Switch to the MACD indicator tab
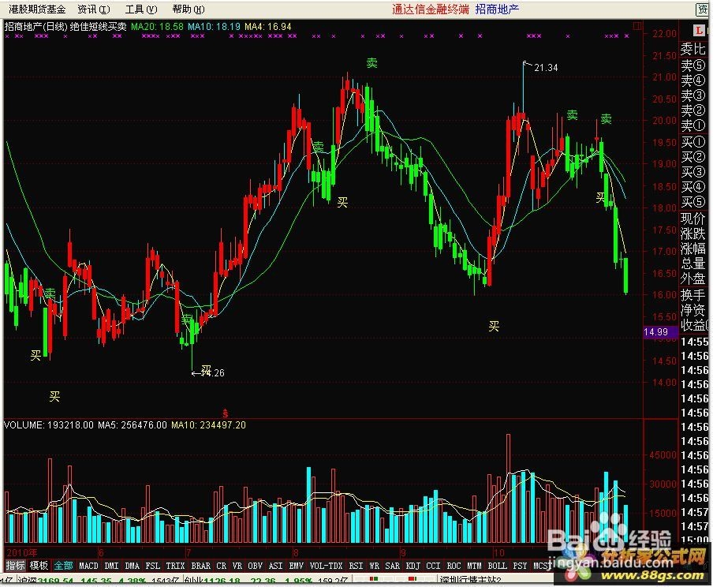The image size is (713, 587). 88,566
